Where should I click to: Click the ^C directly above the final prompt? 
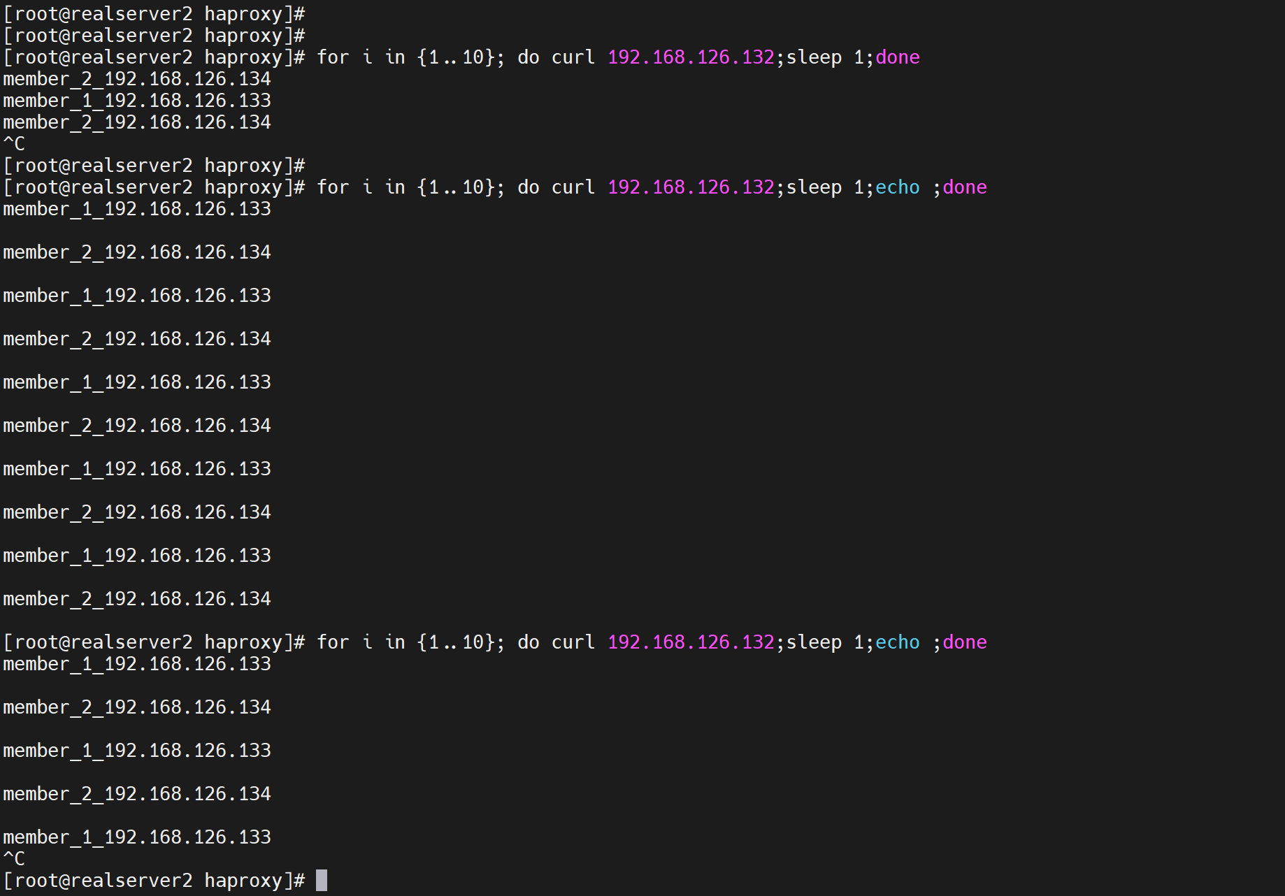pyautogui.click(x=14, y=859)
